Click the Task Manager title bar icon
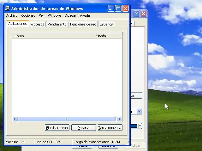Image resolution: width=202 pixels, height=151 pixels. (x=8, y=8)
